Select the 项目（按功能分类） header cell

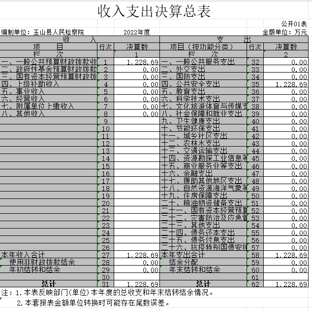(x=203, y=47)
